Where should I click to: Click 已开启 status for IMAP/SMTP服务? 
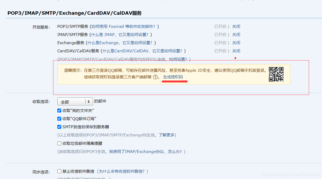point(220,35)
